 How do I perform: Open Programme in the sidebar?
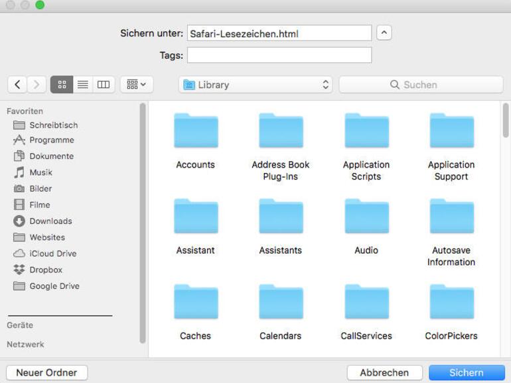tap(44, 140)
